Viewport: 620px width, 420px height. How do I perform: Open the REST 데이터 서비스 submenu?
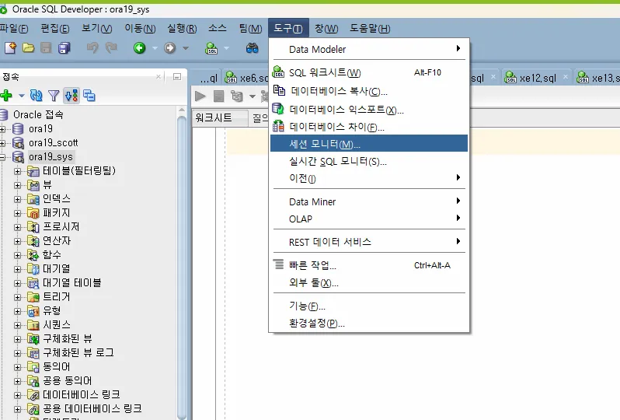pyautogui.click(x=369, y=242)
